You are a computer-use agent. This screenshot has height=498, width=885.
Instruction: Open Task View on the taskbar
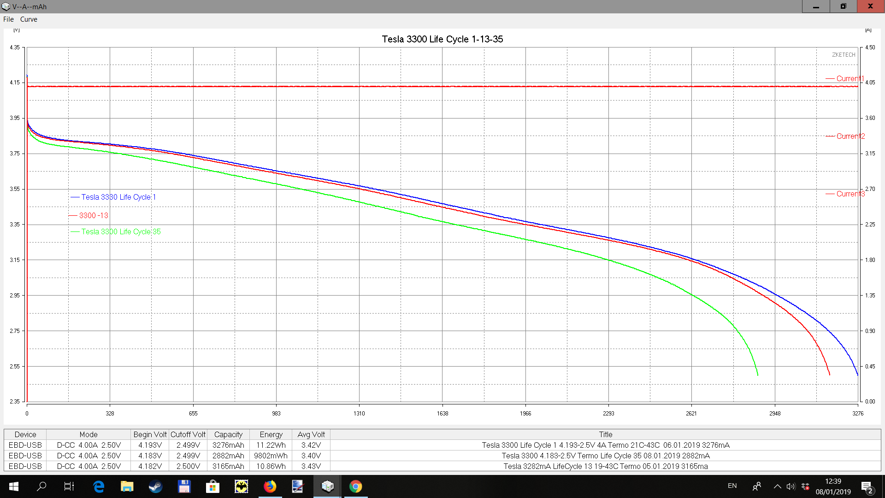[69, 486]
